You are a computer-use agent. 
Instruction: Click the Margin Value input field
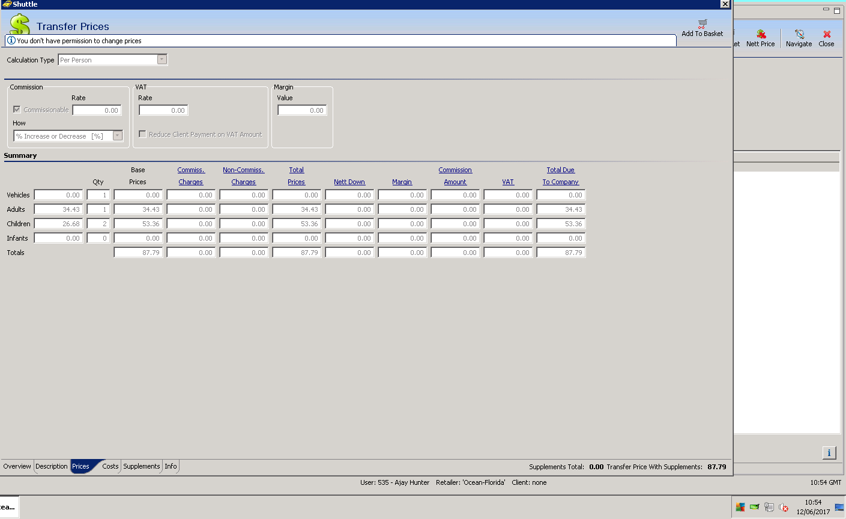[302, 110]
